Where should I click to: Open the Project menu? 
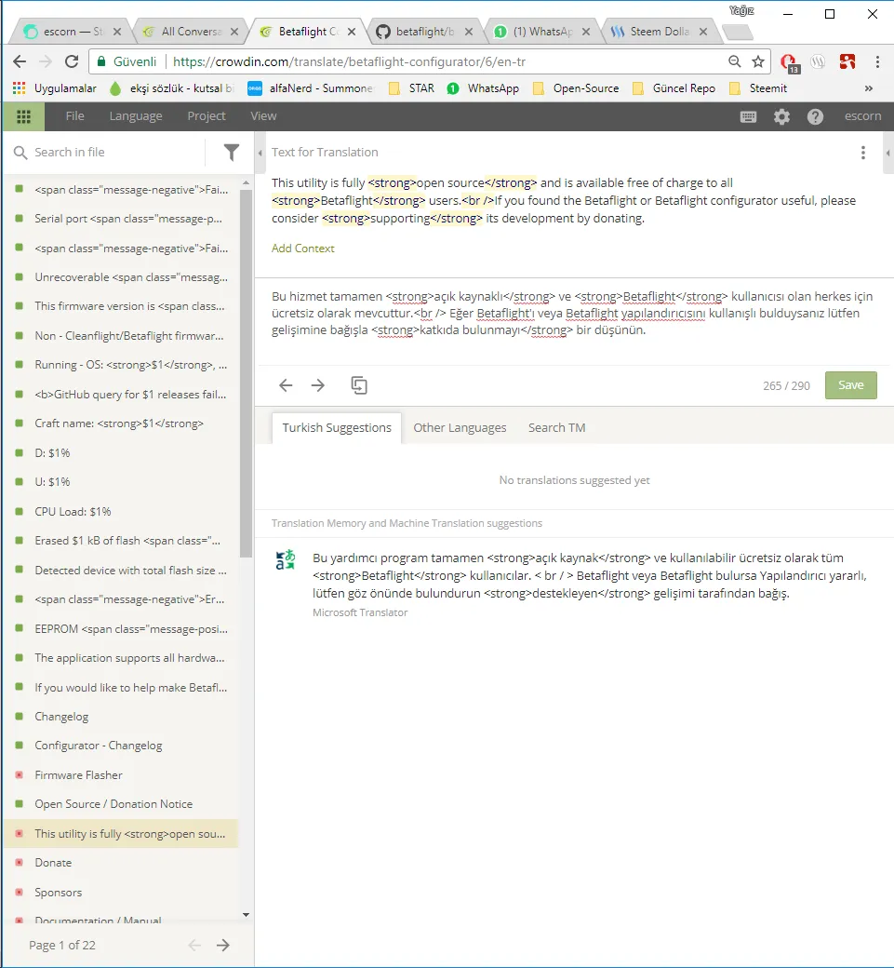(207, 116)
